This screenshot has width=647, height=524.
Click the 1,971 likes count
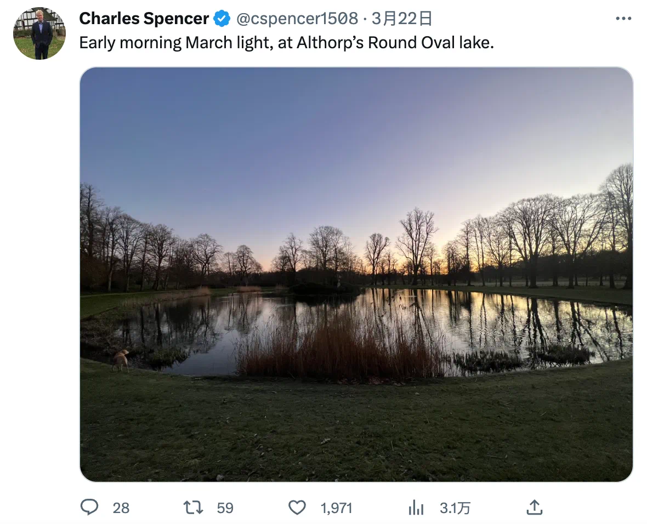point(336,508)
